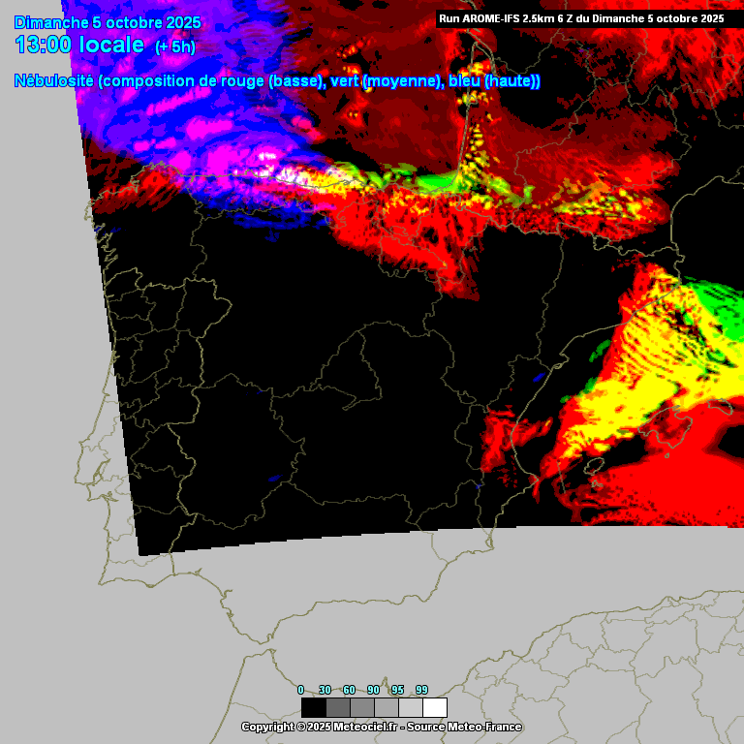Screen dimensions: 744x744
Task: Click the "Dimanche 5 octobre 2025" date heading
Action: click(x=108, y=22)
